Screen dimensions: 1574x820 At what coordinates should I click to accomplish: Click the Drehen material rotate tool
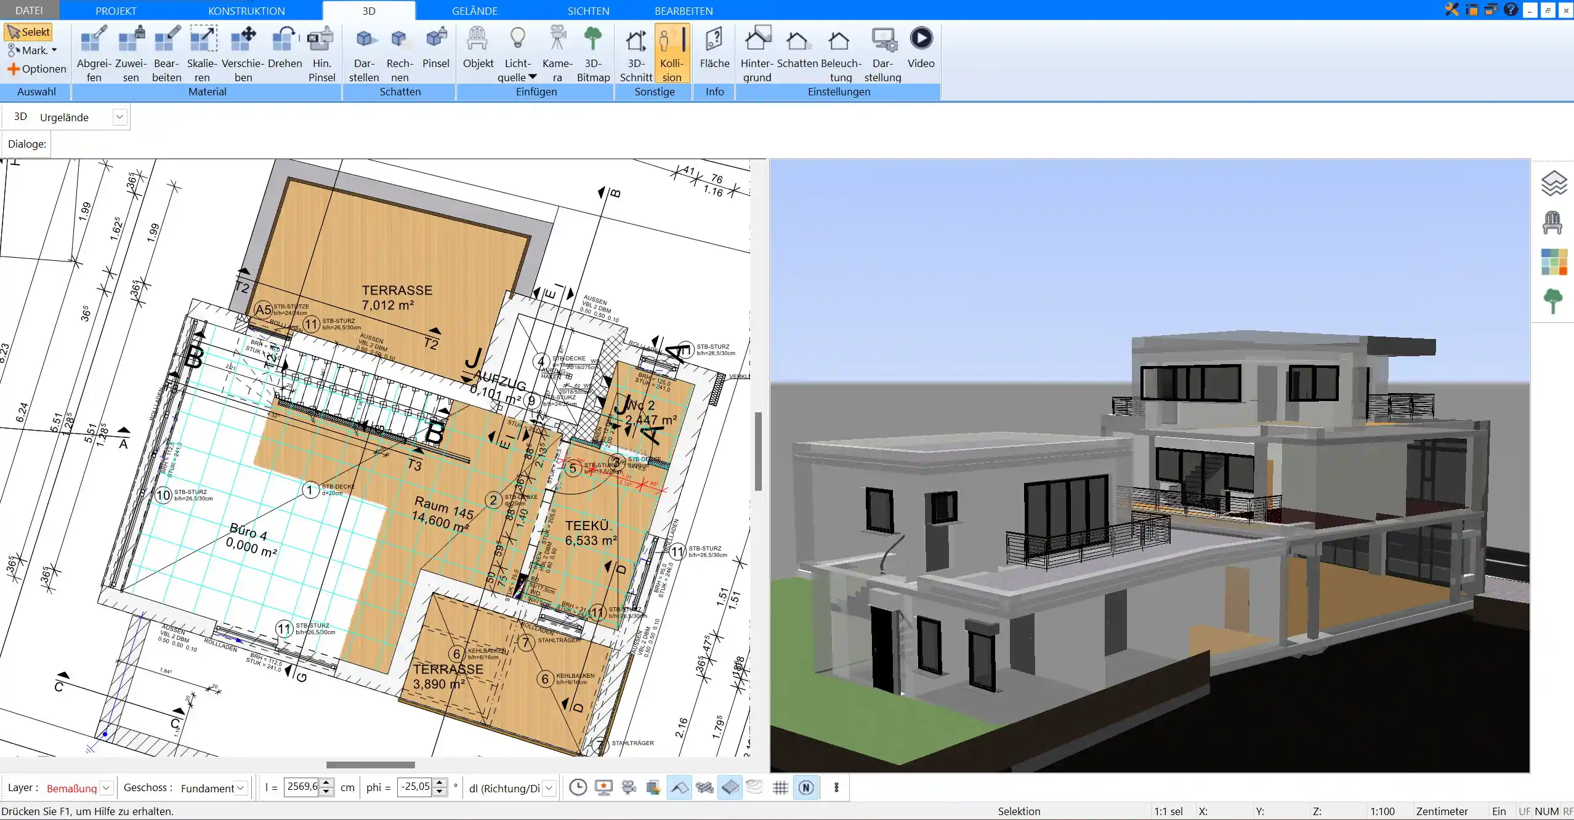285,48
